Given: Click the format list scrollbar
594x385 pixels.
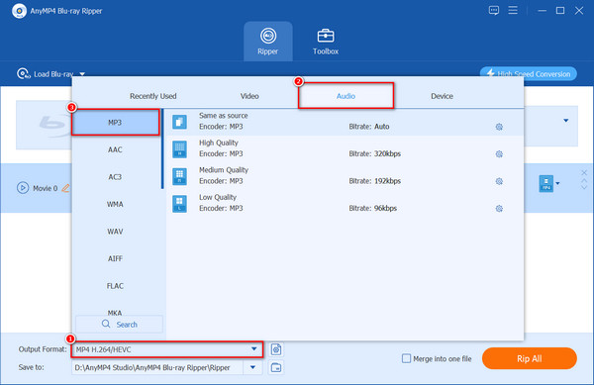Looking at the screenshot, I should click(x=162, y=148).
